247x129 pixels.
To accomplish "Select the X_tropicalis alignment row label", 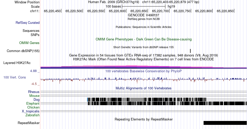I will pyautogui.click(x=31, y=111).
